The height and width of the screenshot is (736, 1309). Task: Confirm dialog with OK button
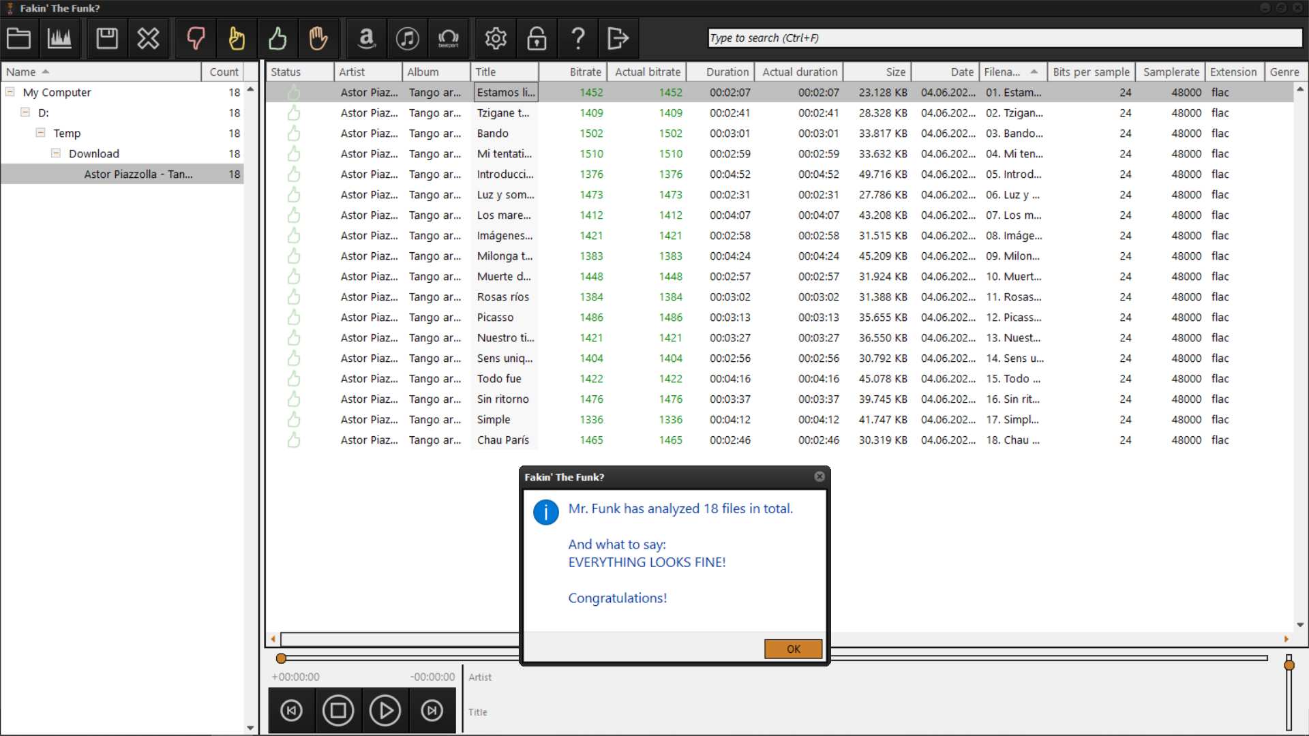pos(794,649)
